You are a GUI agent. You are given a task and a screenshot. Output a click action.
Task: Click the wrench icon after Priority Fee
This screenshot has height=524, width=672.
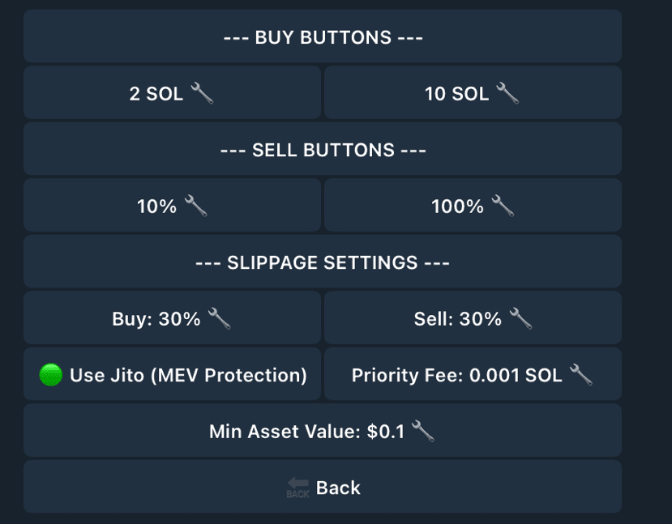[x=580, y=374]
